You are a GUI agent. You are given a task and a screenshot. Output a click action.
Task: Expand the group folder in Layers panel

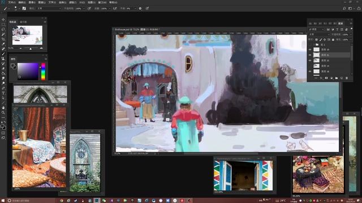[314, 45]
